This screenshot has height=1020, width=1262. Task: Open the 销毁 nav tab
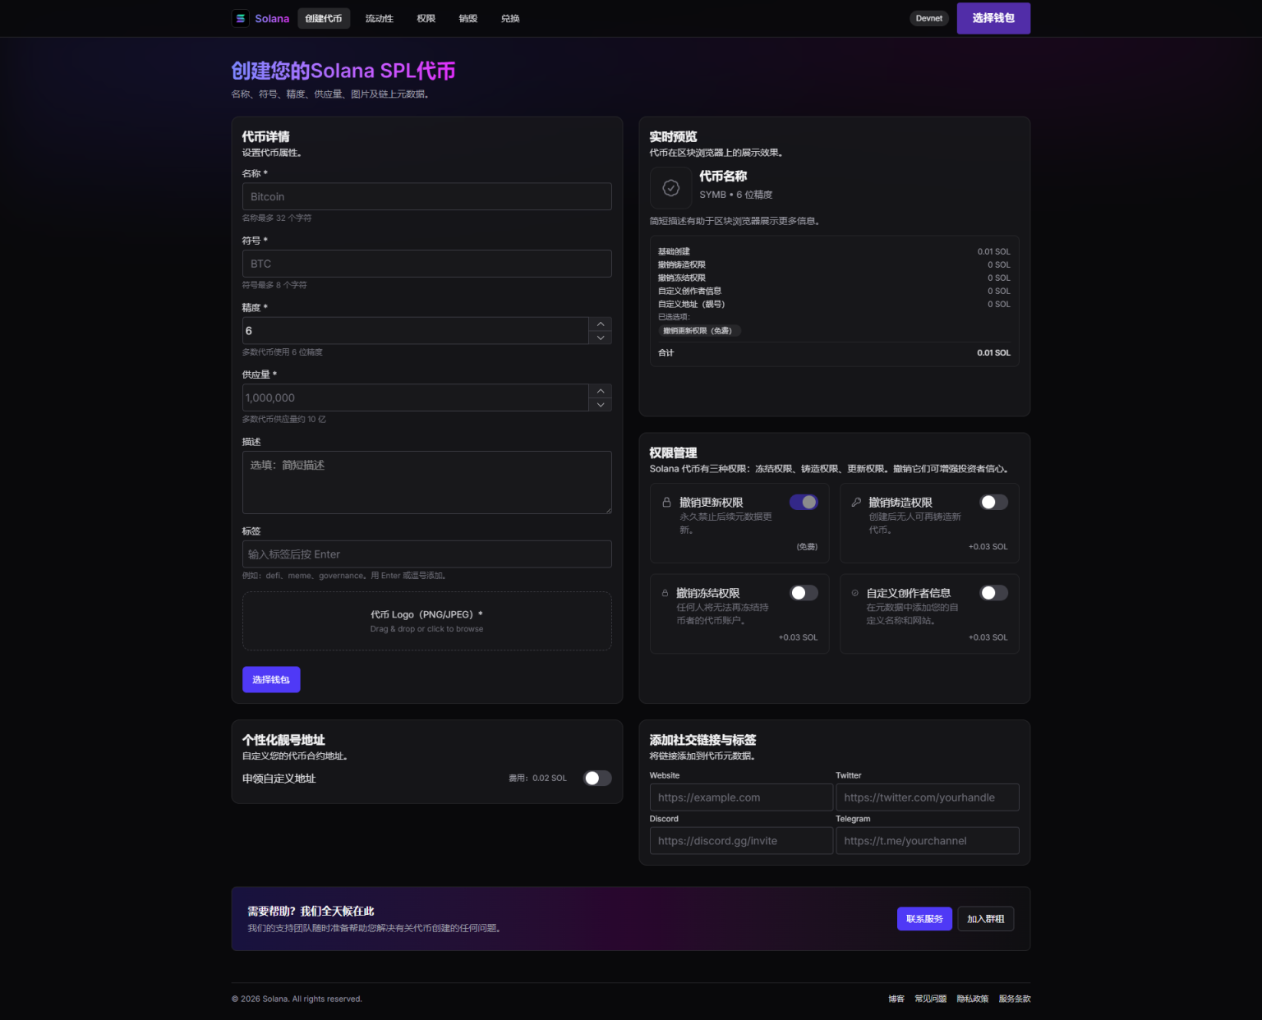(x=468, y=18)
